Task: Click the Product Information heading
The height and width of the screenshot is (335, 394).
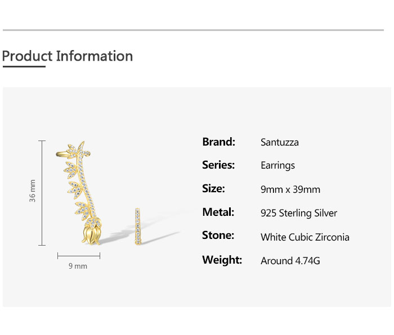Action: (68, 56)
